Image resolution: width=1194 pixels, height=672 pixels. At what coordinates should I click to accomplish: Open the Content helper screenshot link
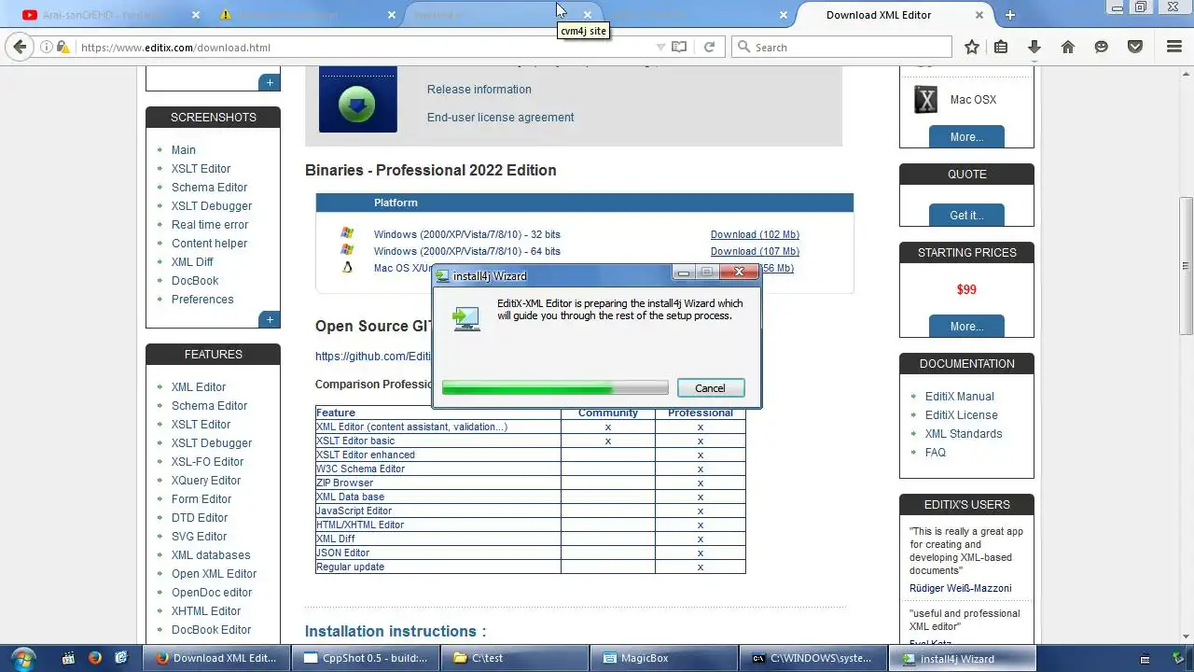[x=209, y=244]
